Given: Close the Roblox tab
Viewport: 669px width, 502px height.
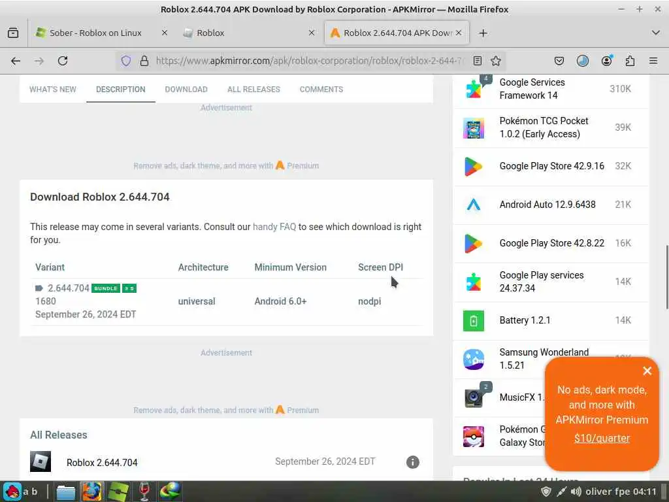Looking at the screenshot, I should 312,33.
